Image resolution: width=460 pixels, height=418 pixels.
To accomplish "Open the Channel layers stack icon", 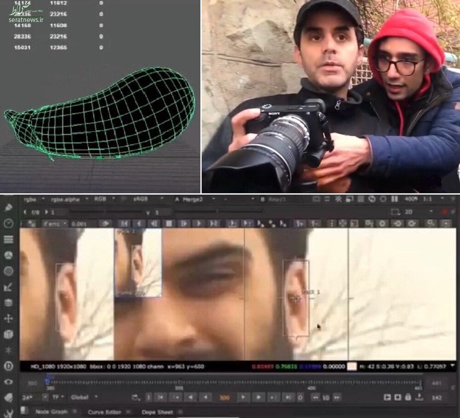I will click(8, 239).
